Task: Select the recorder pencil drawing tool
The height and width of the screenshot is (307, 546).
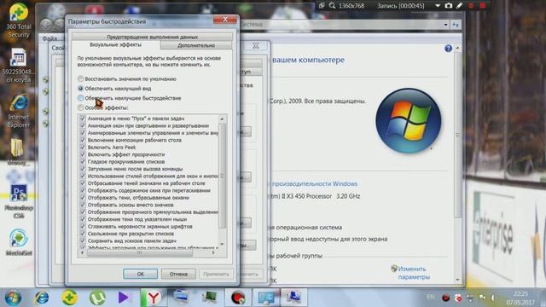Action: pos(460,6)
